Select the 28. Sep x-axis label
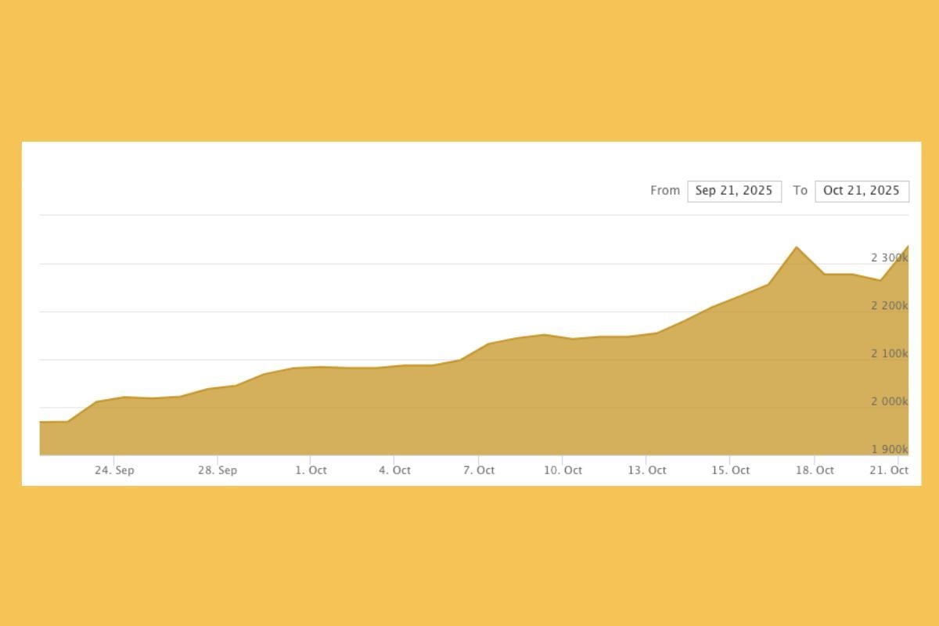 click(x=218, y=470)
